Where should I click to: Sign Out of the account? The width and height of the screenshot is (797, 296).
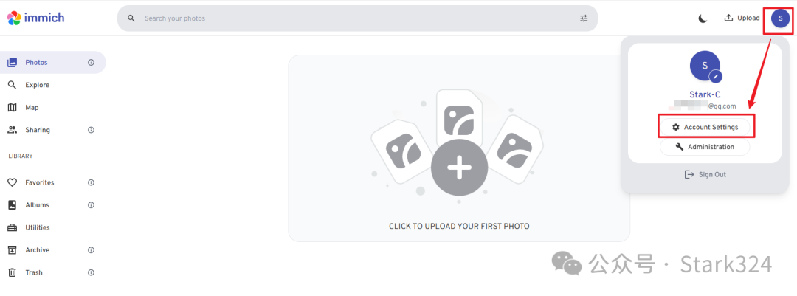705,174
